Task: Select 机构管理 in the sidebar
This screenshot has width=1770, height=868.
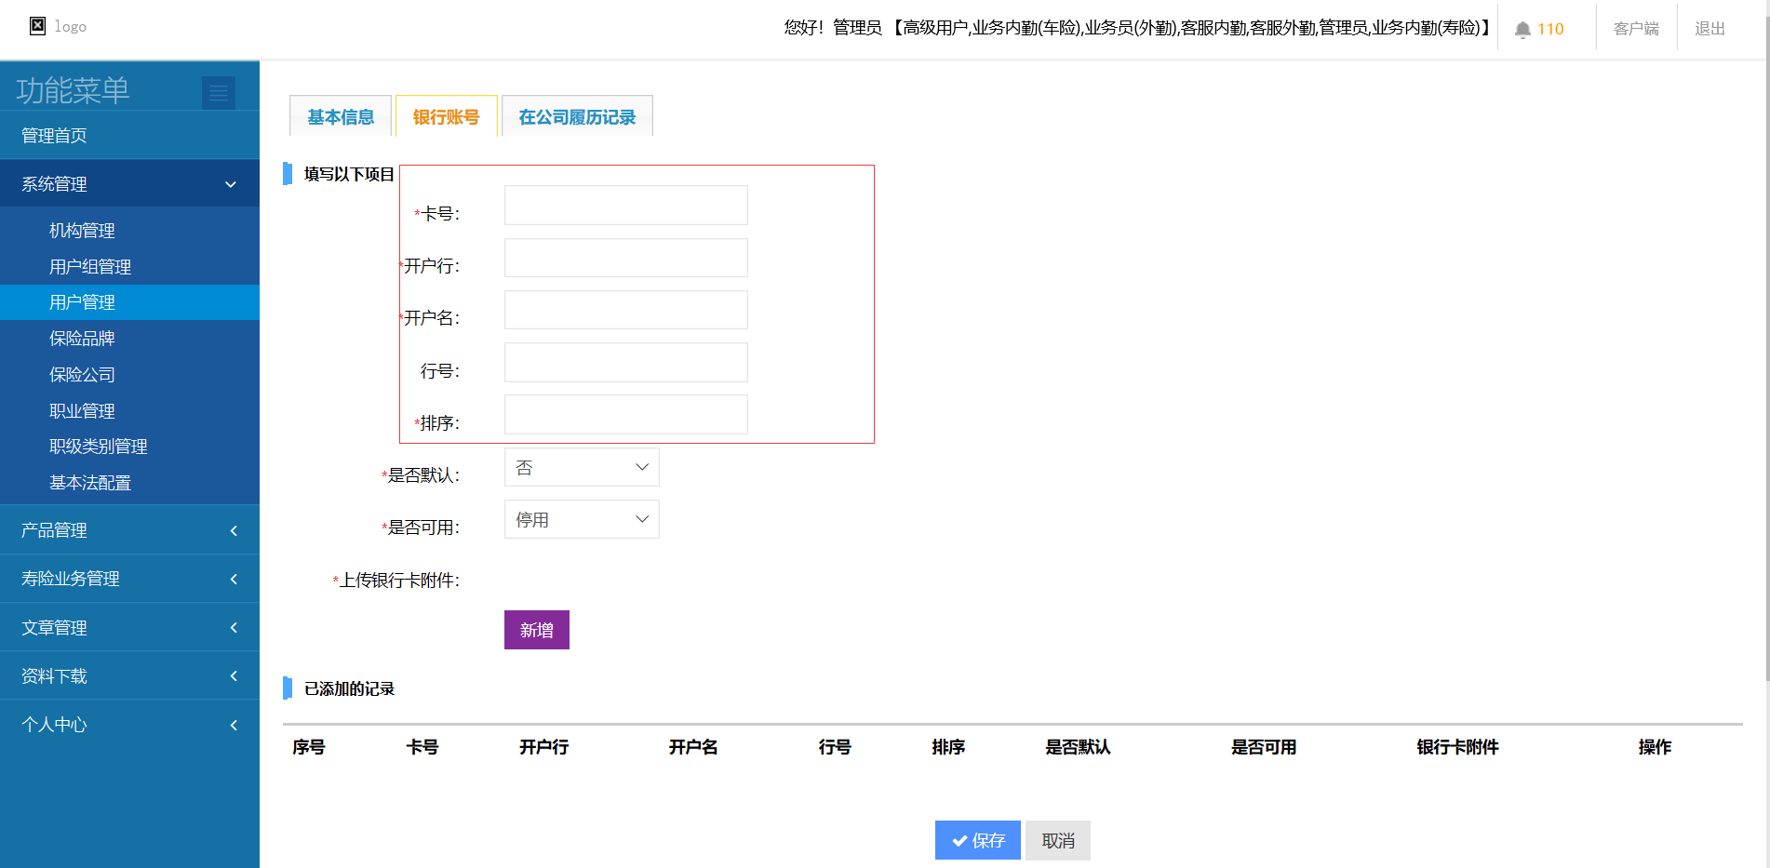Action: pos(82,231)
